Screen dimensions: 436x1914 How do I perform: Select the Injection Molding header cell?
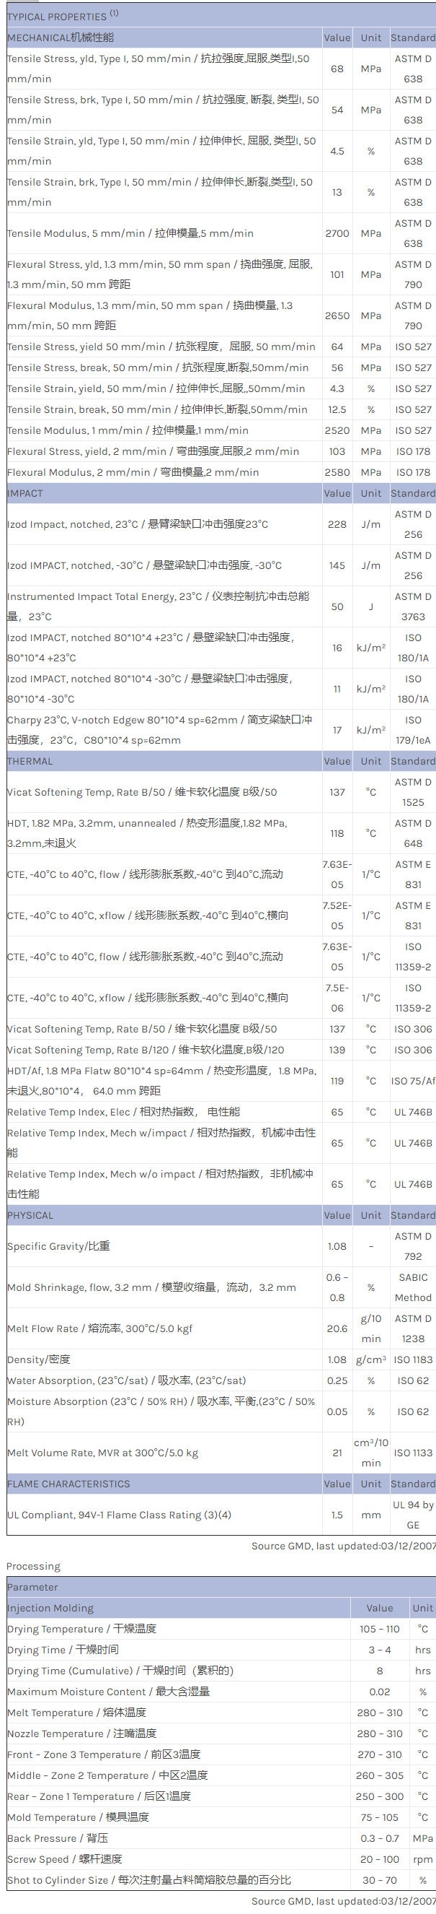click(x=50, y=1607)
